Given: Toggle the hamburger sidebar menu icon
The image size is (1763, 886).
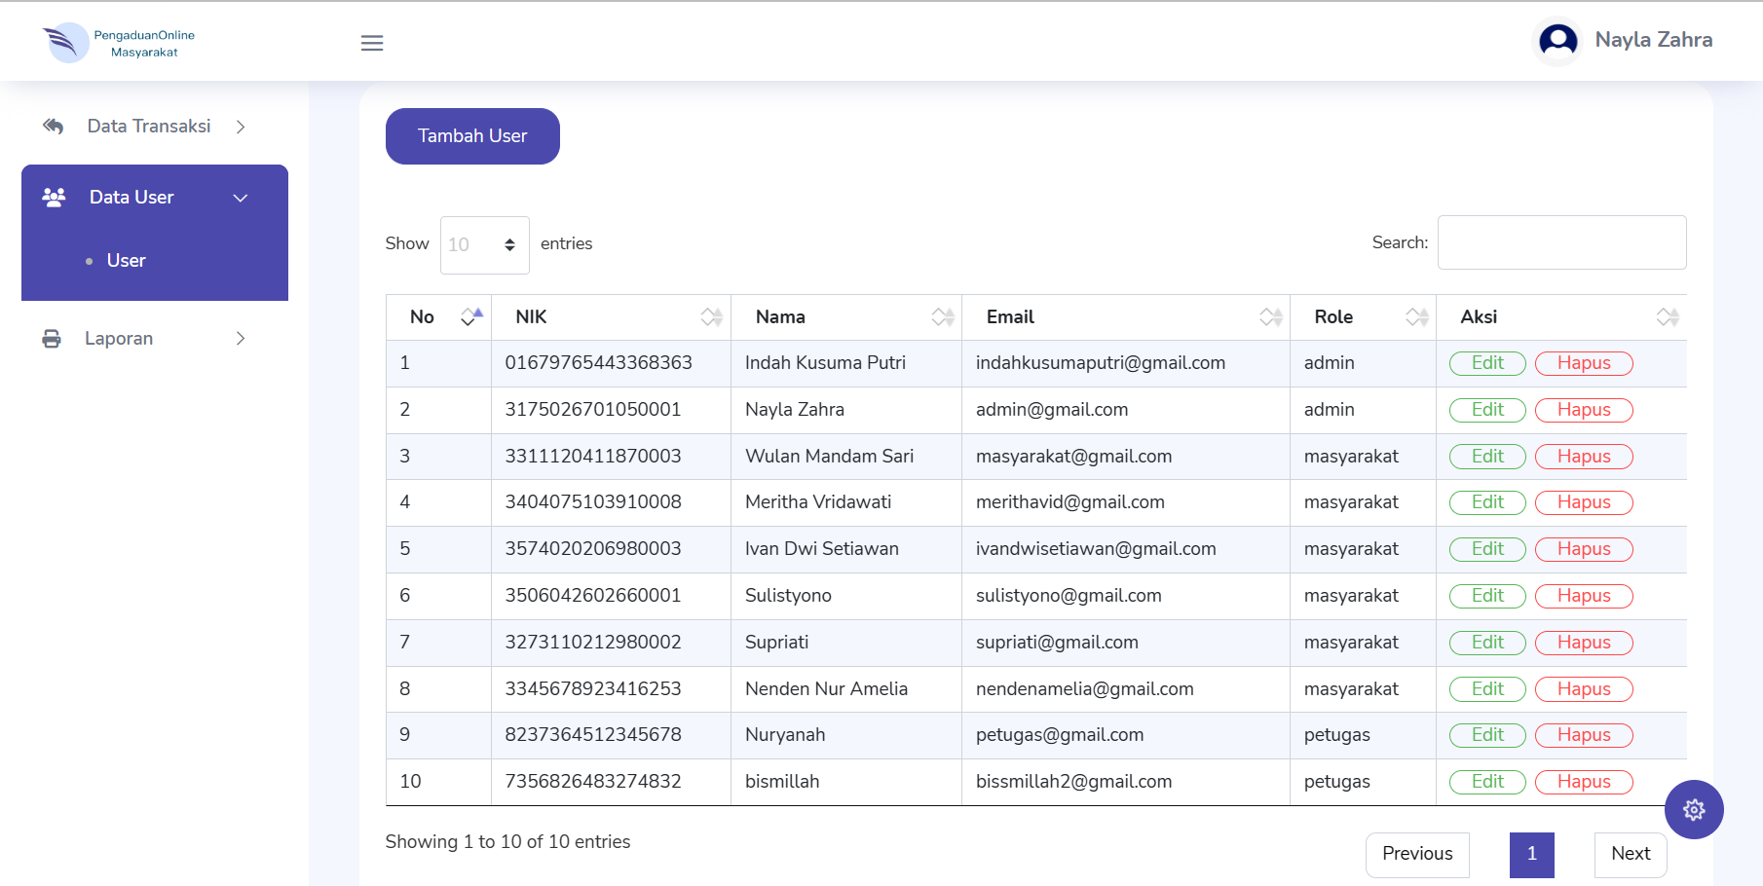Looking at the screenshot, I should tap(372, 43).
